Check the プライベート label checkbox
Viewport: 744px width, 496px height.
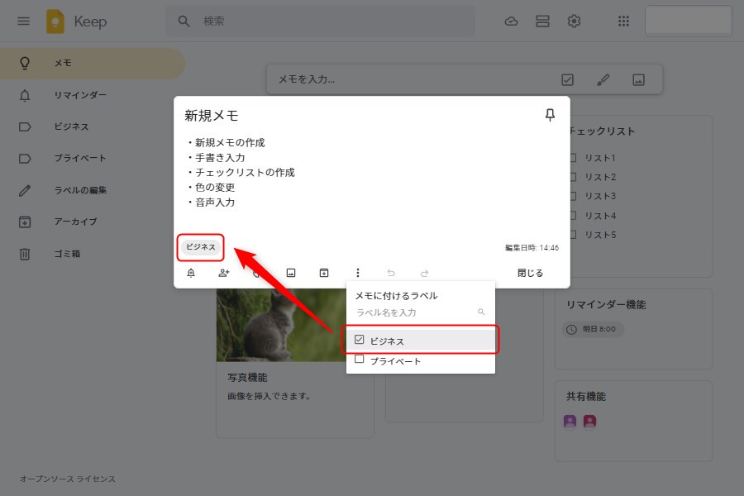coord(359,360)
